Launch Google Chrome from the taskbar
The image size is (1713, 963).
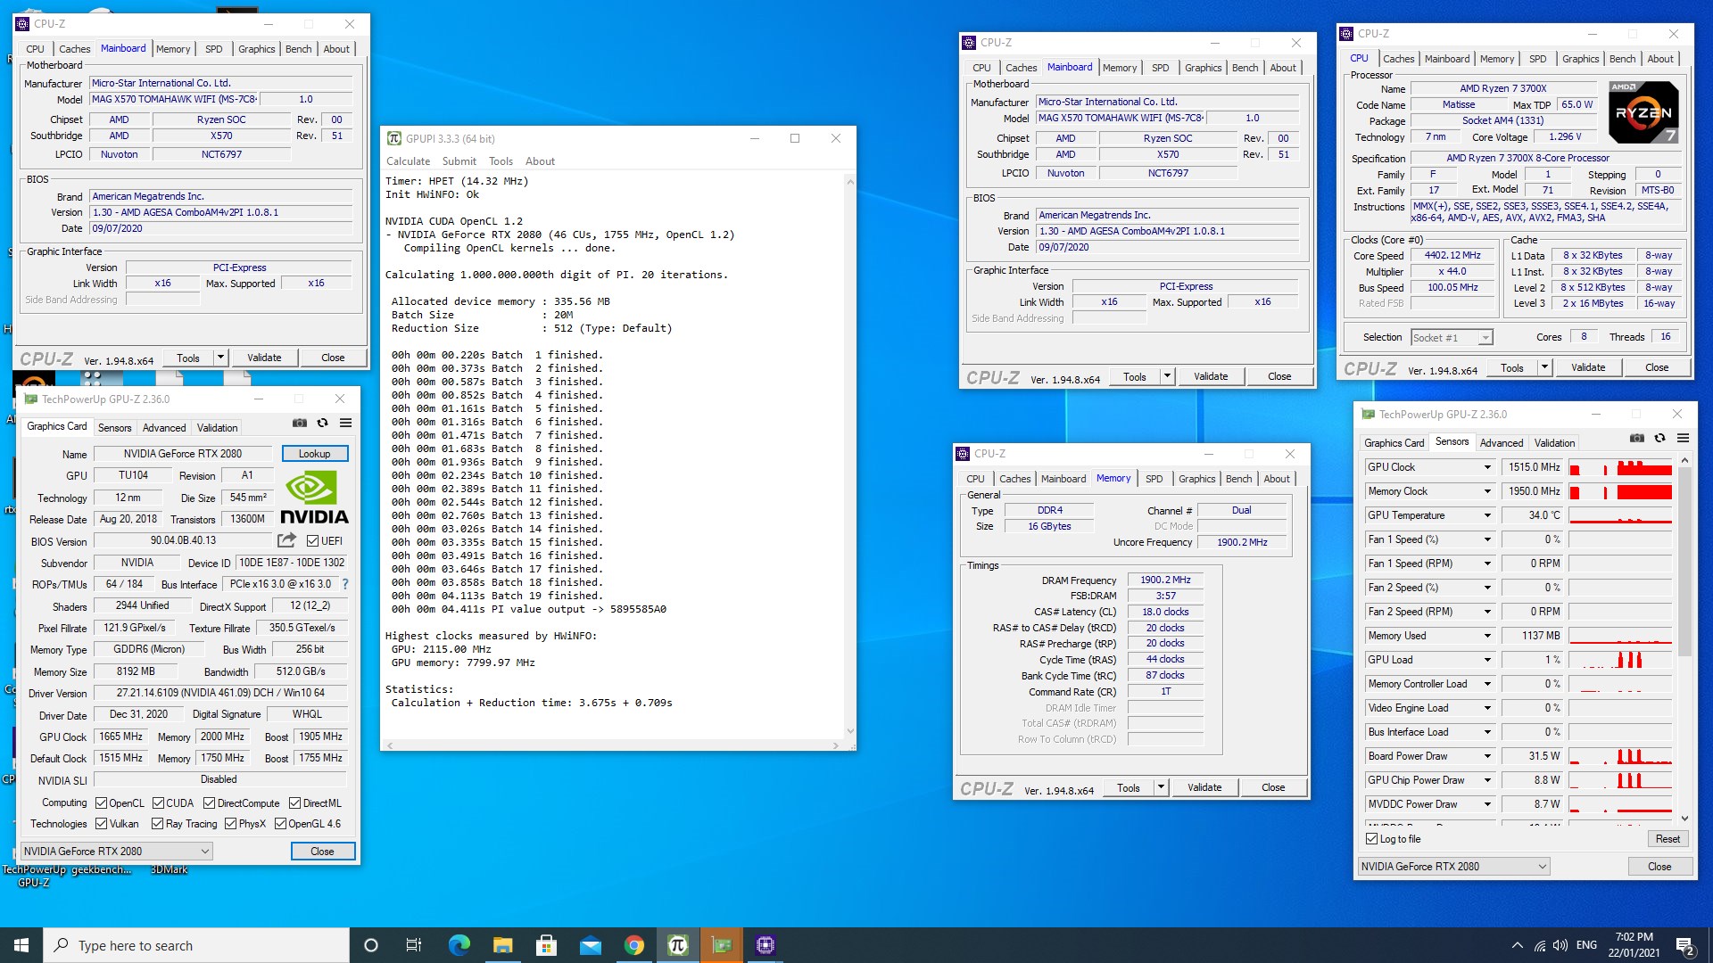[x=633, y=945]
